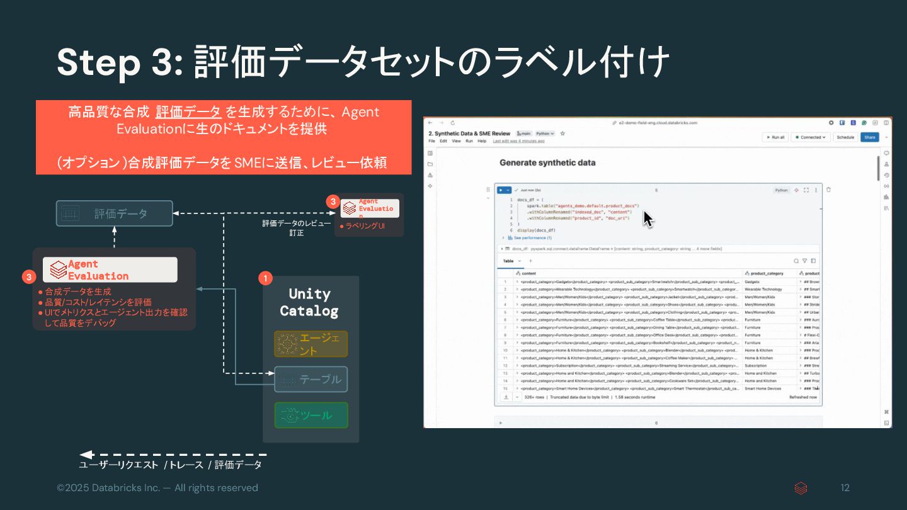
Task: Collapse cell 5 with the left gutter chevron
Action: (x=488, y=198)
